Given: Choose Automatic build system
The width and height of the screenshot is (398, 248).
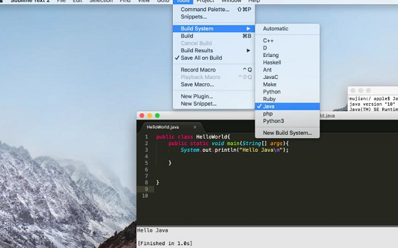Looking at the screenshot, I should (x=287, y=29).
